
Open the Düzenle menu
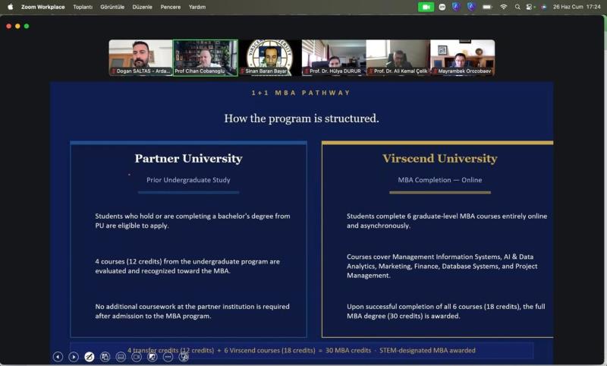click(x=142, y=7)
